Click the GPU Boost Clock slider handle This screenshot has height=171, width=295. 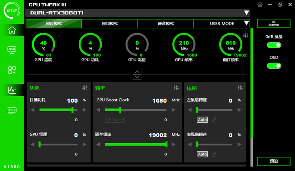(x=120, y=110)
